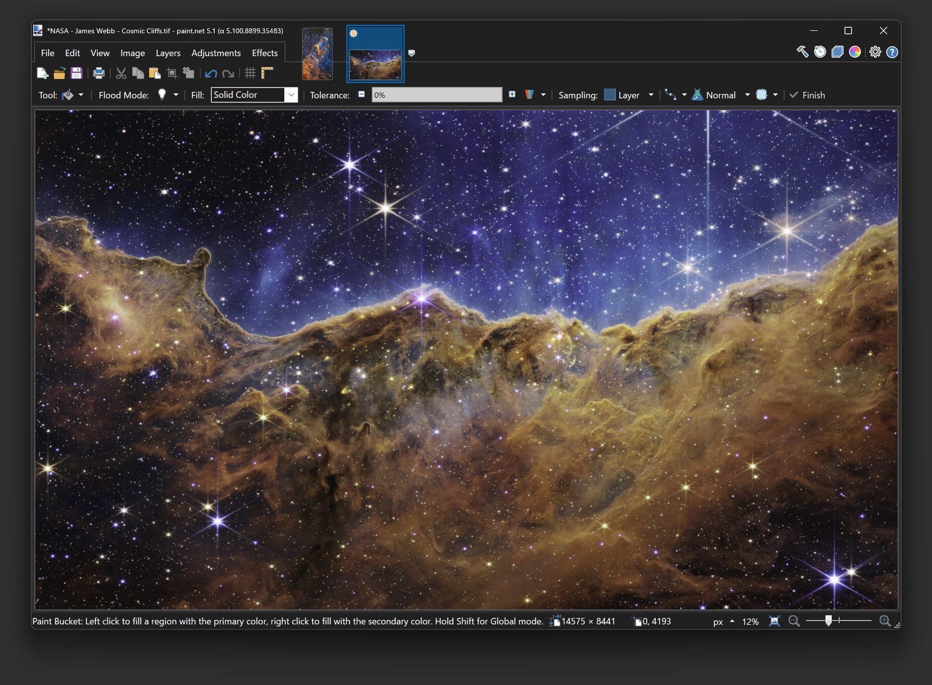
Task: Toggle the Colors window via color wheel icon
Action: [x=855, y=52]
